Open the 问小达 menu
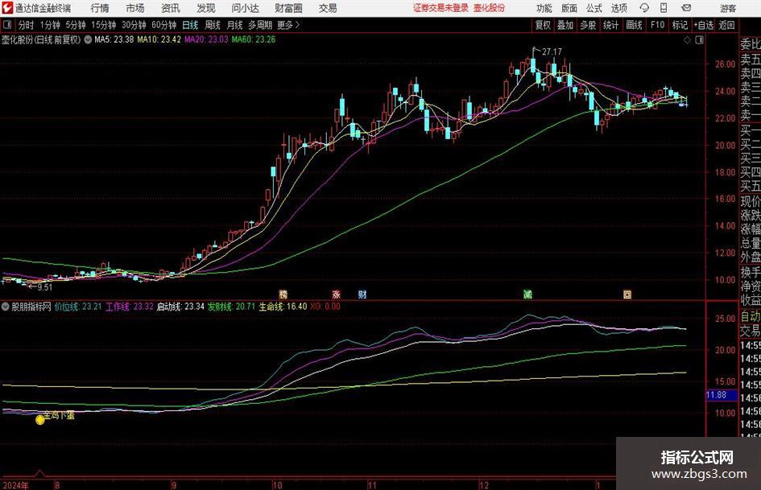Image resolution: width=761 pixels, height=490 pixels. (x=245, y=8)
